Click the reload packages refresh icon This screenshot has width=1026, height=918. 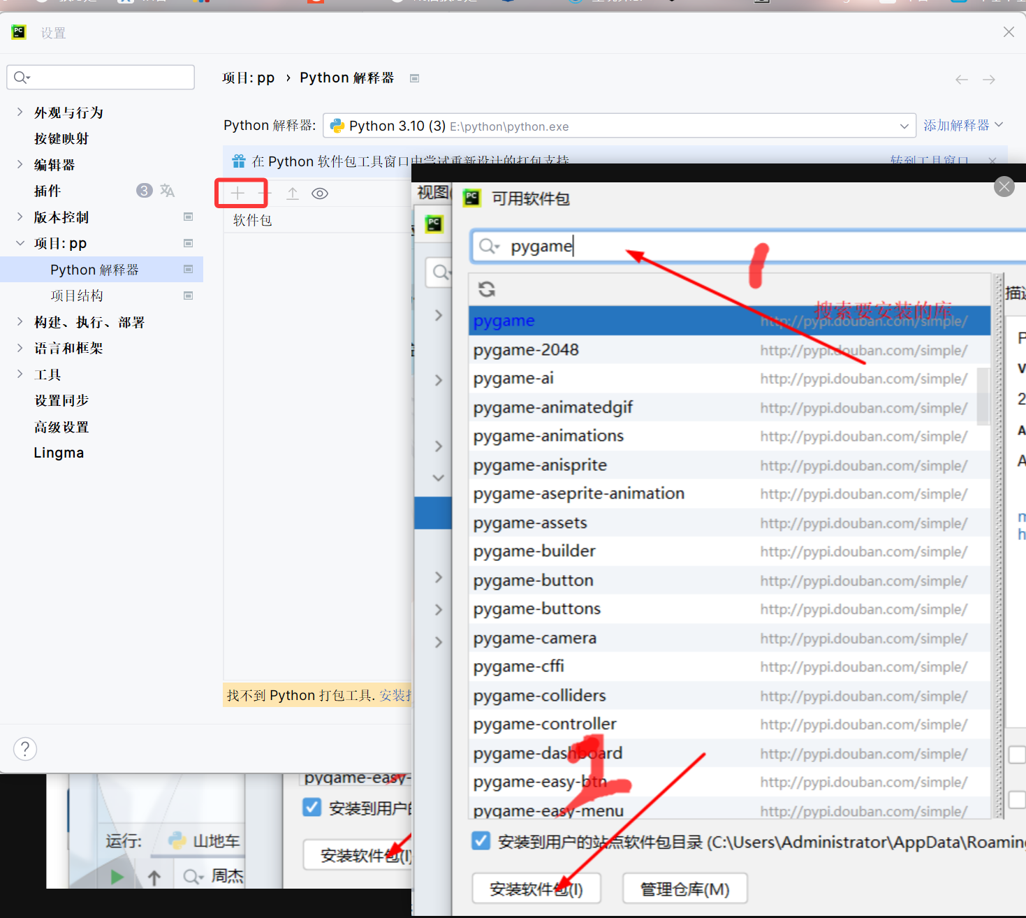[x=487, y=289]
